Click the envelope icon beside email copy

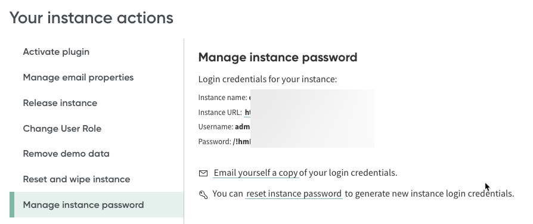(x=203, y=173)
